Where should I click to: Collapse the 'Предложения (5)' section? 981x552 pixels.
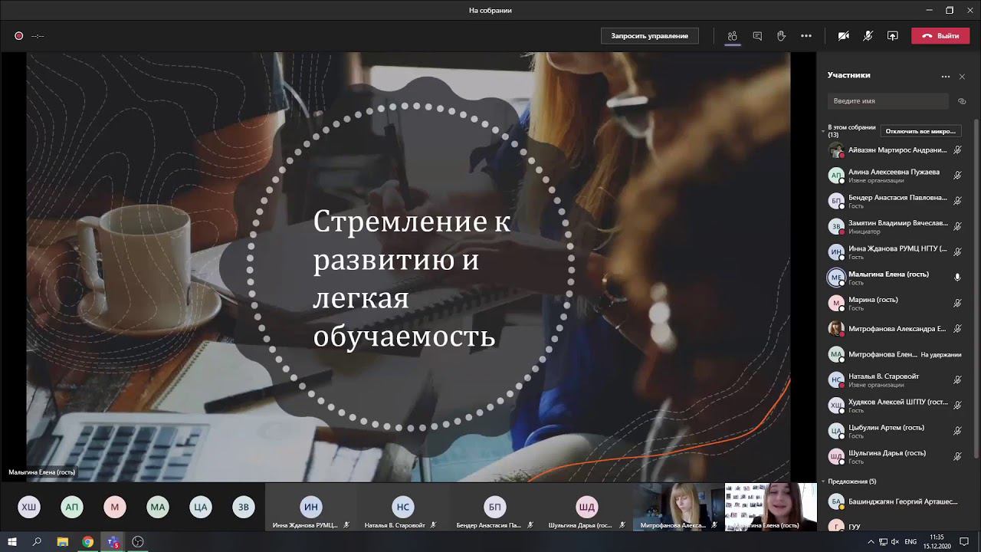point(823,481)
